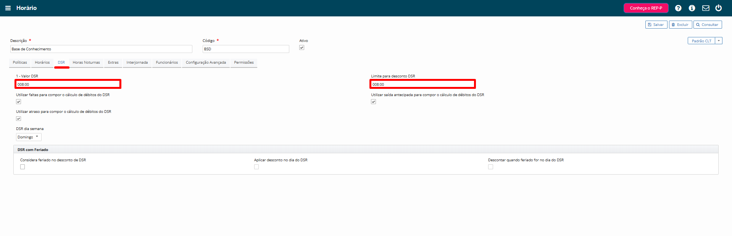Click the power logout icon
This screenshot has width=732, height=236.
tap(719, 8)
